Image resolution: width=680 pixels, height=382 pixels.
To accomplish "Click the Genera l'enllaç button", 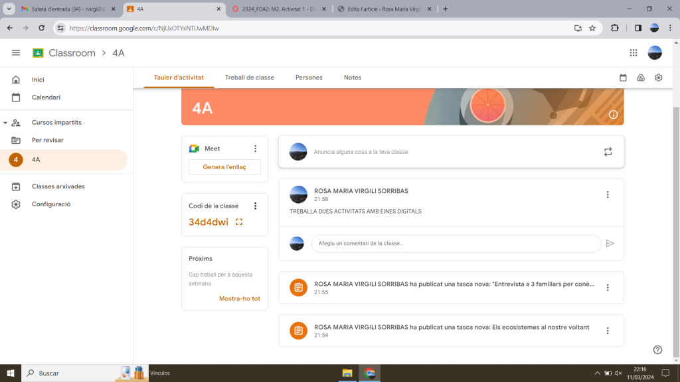I will tap(224, 167).
